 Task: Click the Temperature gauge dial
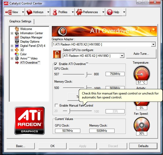point(142,74)
